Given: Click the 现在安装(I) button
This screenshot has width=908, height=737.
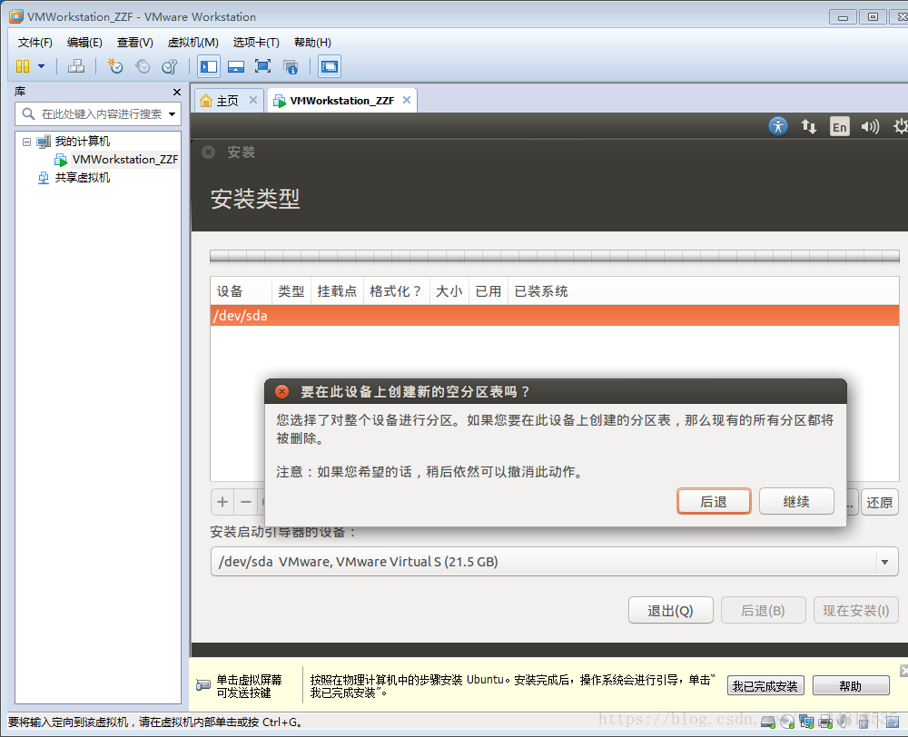Looking at the screenshot, I should (x=856, y=610).
